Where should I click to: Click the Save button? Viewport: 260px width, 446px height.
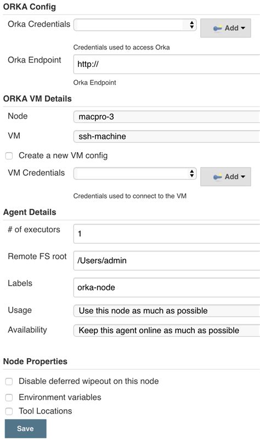coord(26,428)
